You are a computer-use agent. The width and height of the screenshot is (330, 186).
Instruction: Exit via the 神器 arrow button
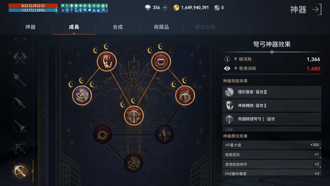[x=305, y=10]
